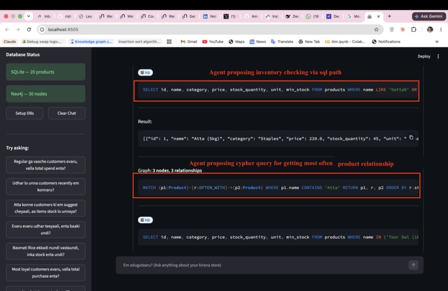The image size is (448, 291).
Task: Click the SQLite — 20 products status
Action: point(46,72)
